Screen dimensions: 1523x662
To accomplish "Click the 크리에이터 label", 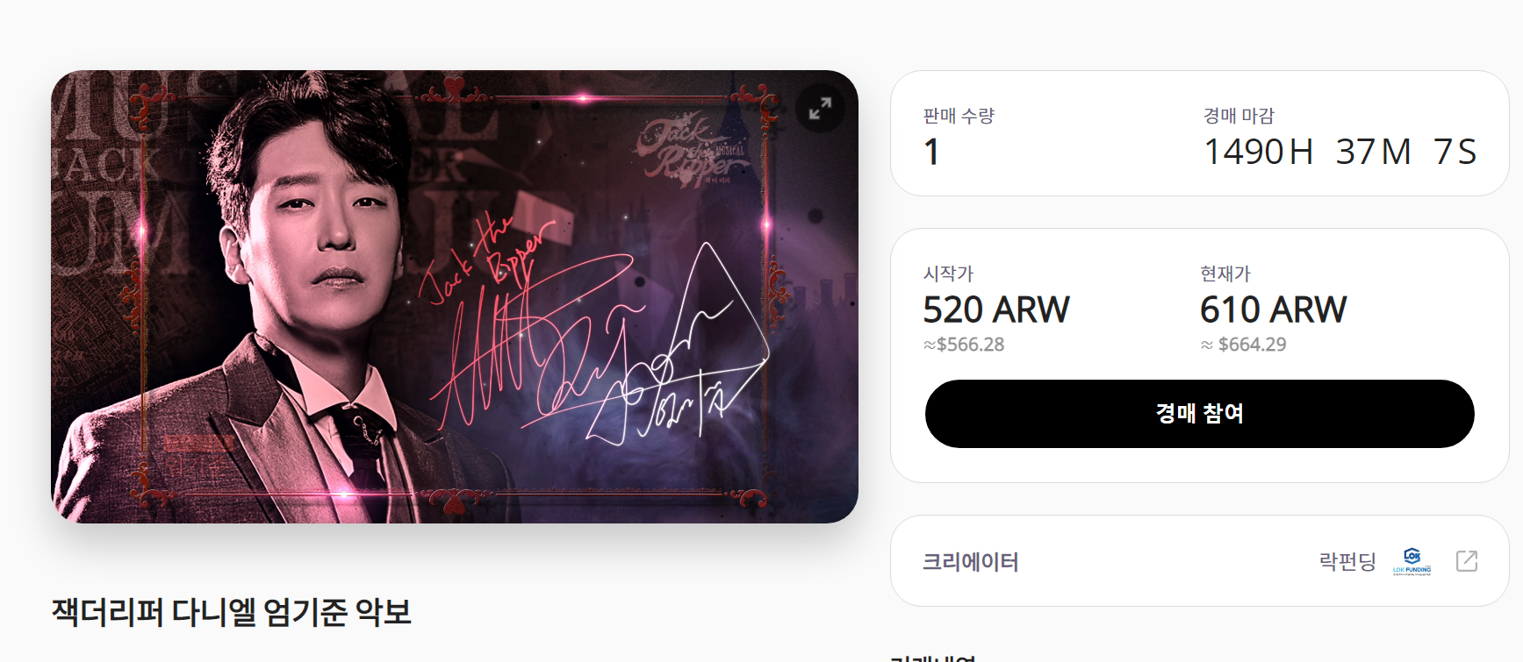I will tap(971, 561).
